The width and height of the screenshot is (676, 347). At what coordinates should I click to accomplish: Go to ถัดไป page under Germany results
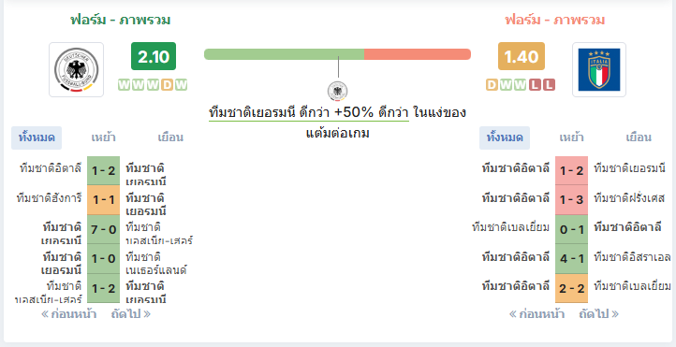click(131, 314)
